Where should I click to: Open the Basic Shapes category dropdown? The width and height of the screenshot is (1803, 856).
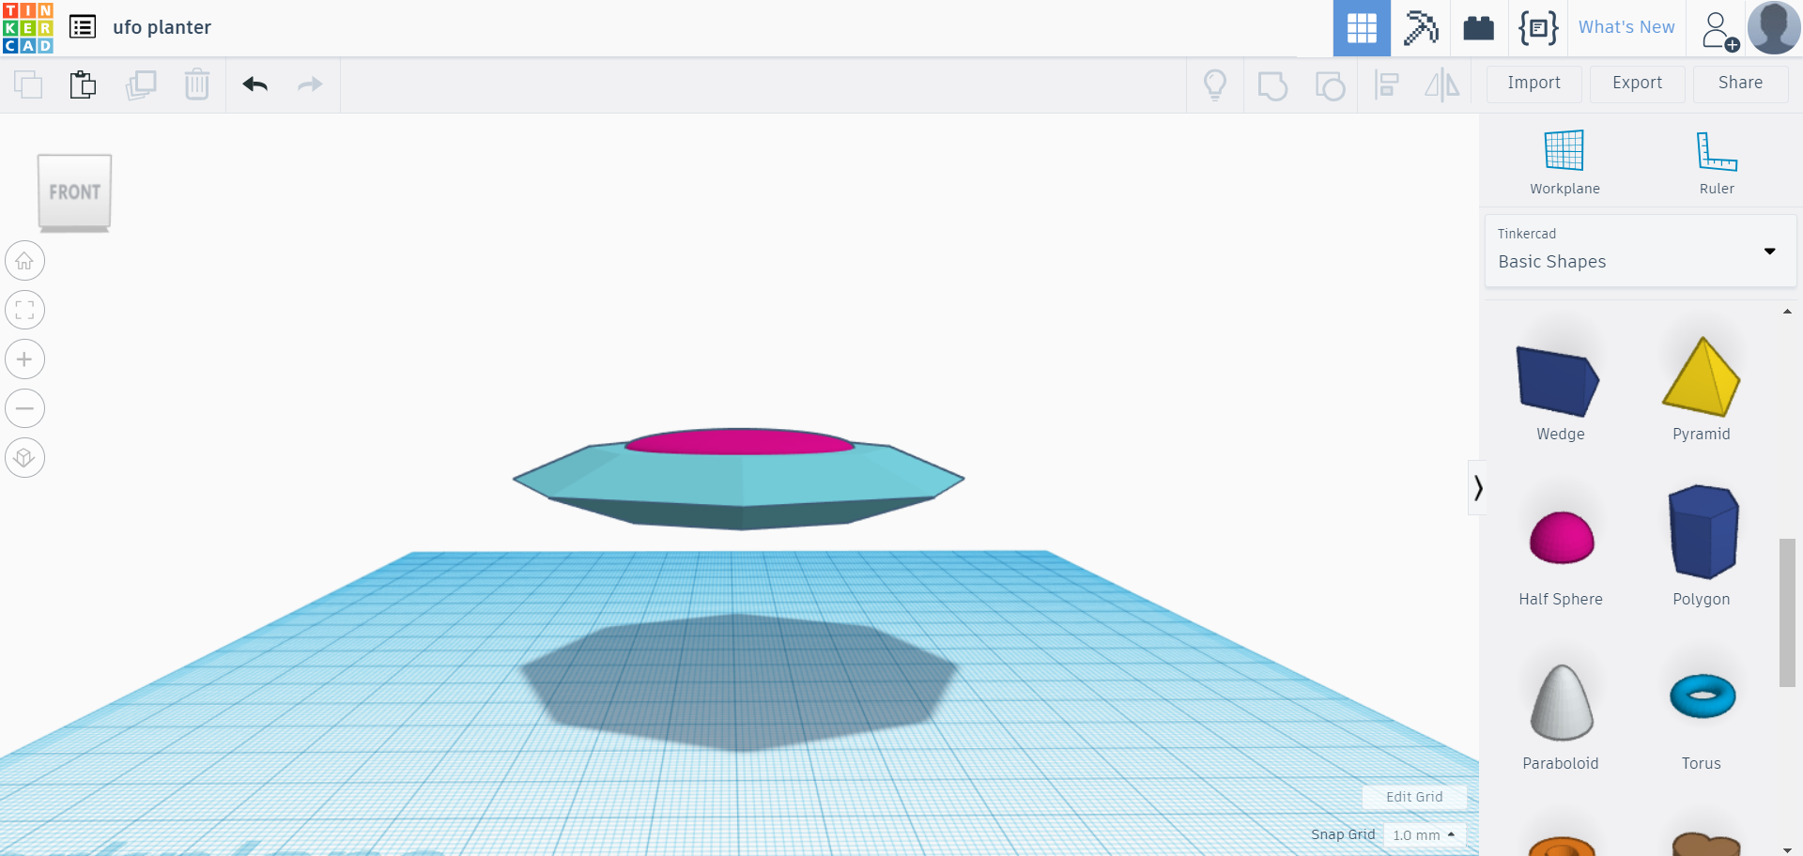pyautogui.click(x=1641, y=251)
